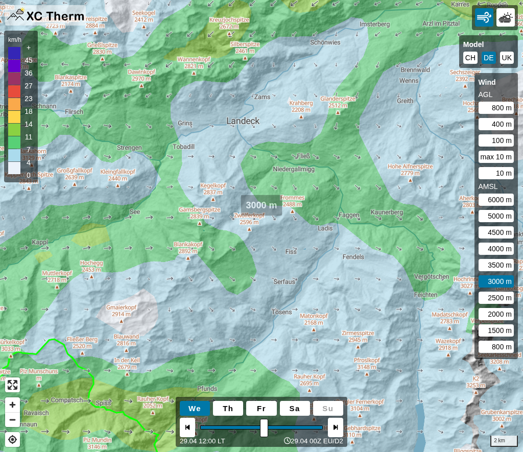The width and height of the screenshot is (523, 452).
Task: Switch forecast day to Th
Action: (228, 409)
